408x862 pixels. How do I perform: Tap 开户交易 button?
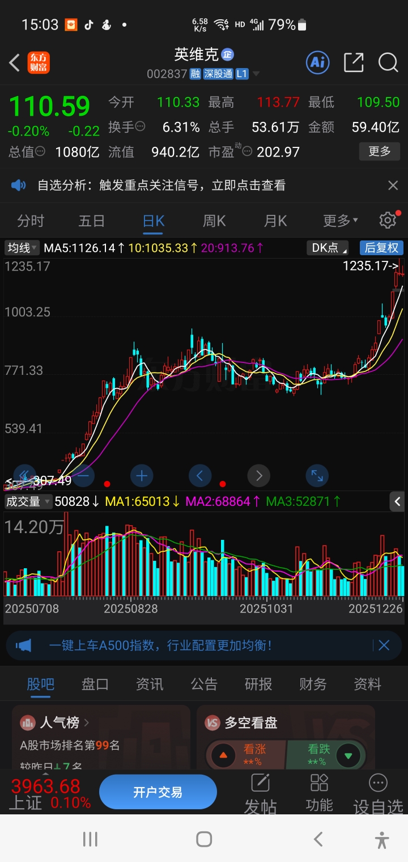pyautogui.click(x=158, y=792)
